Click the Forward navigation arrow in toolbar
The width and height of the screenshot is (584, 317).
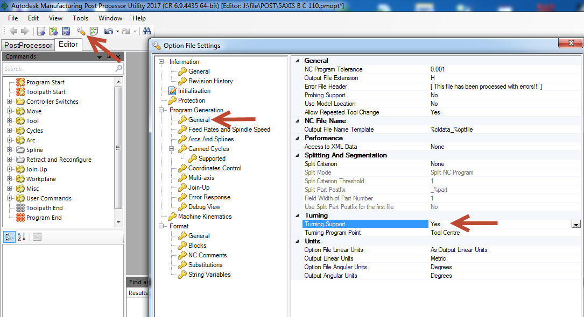coord(25,31)
